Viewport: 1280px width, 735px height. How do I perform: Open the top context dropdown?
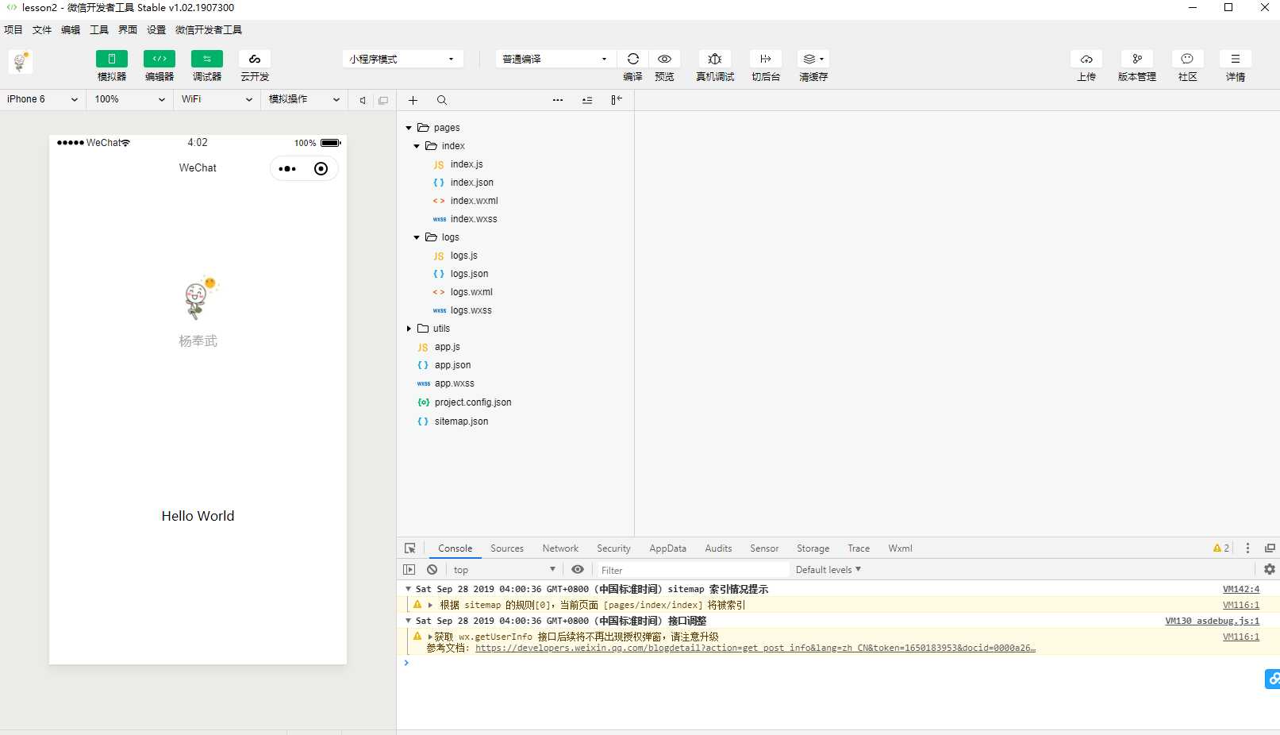click(505, 570)
